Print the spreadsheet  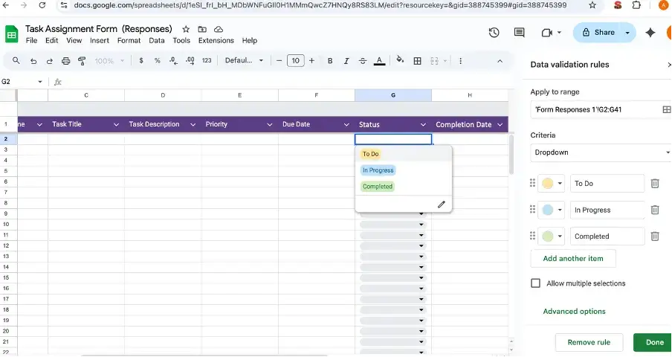(65, 61)
